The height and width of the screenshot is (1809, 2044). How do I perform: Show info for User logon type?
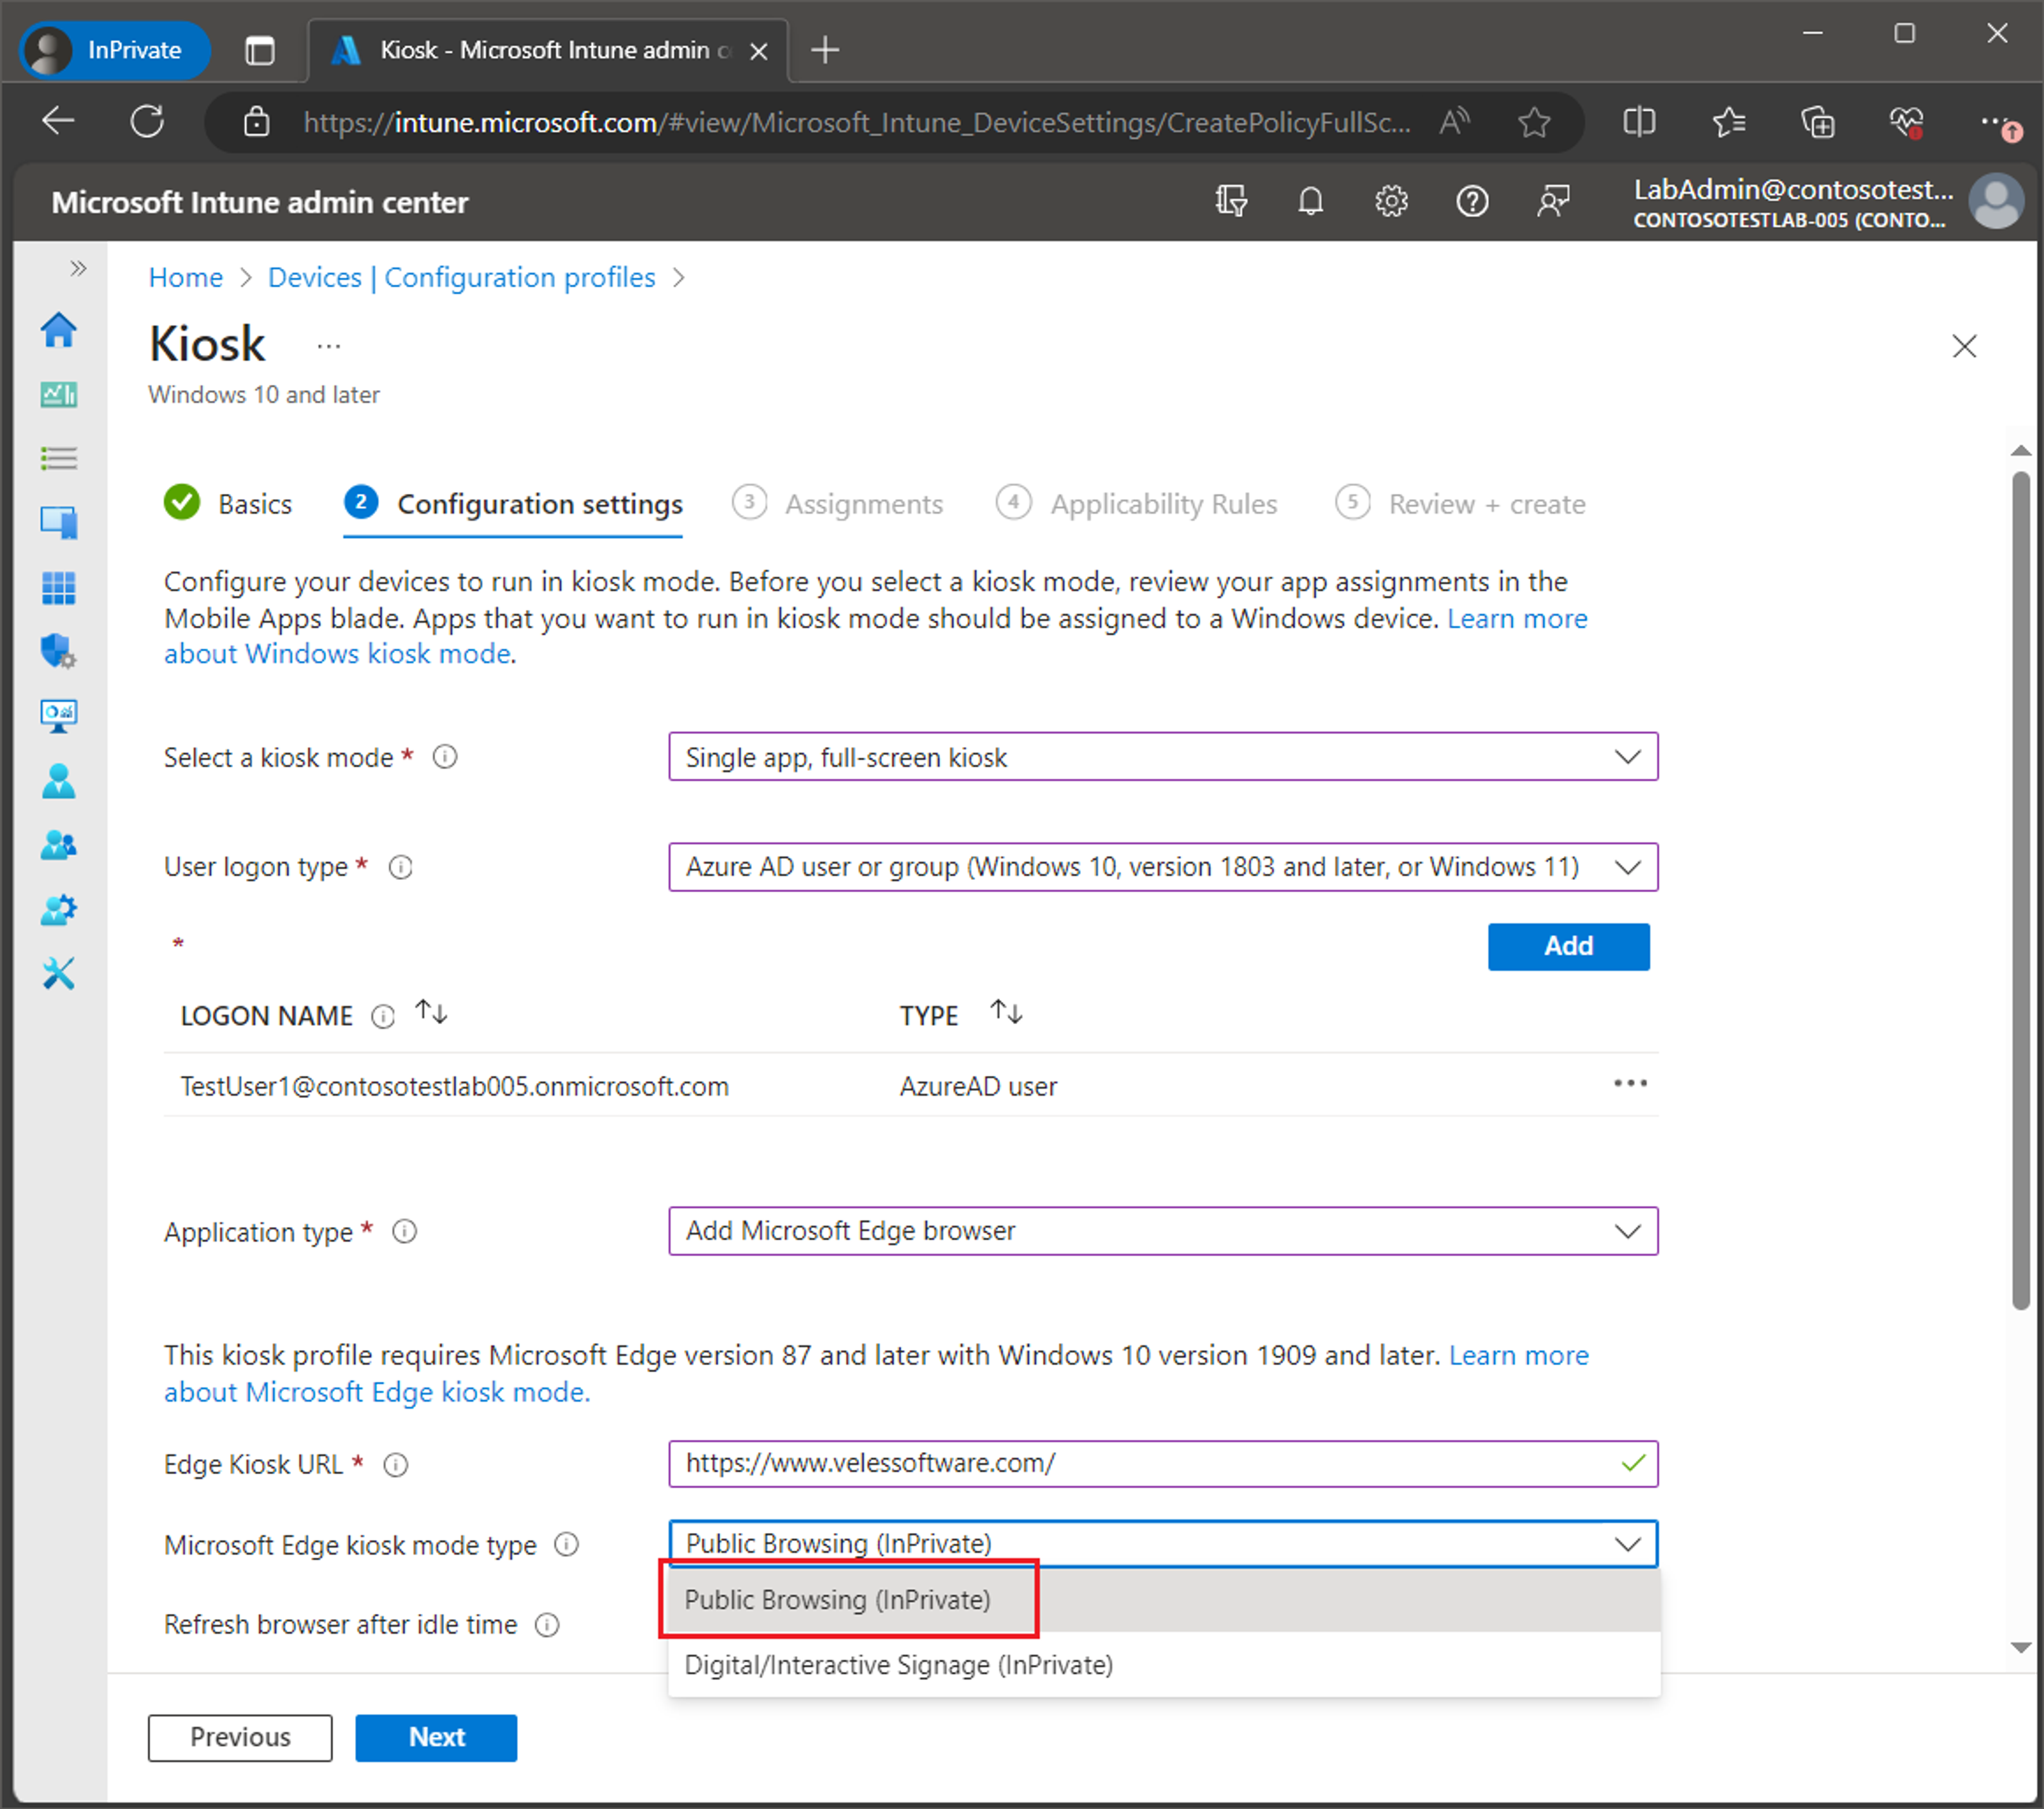pos(400,867)
